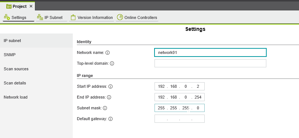
Task: Click info icon for End IP address
Action: coord(109,97)
